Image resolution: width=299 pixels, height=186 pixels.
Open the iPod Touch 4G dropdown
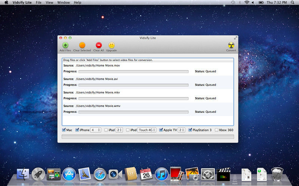[x=147, y=130]
